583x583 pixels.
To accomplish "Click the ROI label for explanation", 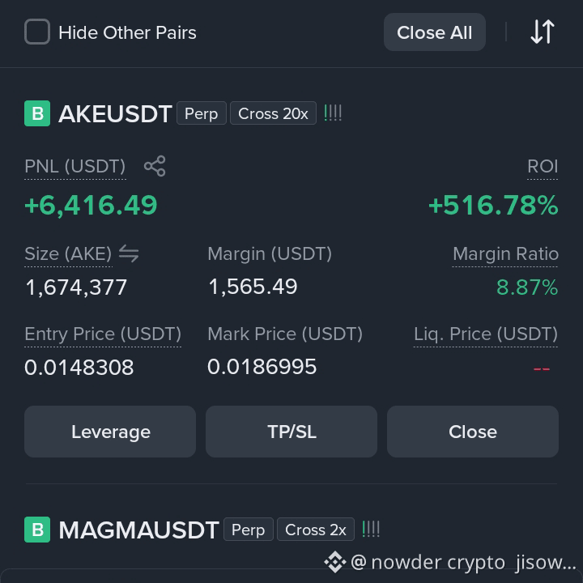I will (543, 166).
